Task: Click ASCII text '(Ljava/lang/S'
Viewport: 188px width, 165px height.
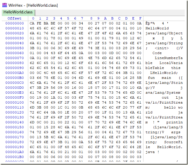Action: coord(168,127)
